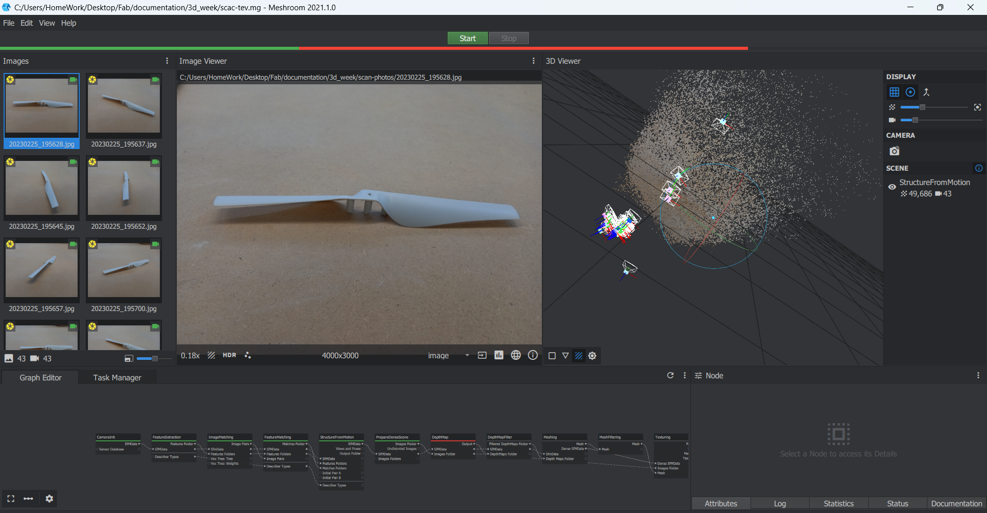Screen dimensions: 987x513
Task: Click the globe icon in Image Viewer toolbar
Action: [x=516, y=355]
